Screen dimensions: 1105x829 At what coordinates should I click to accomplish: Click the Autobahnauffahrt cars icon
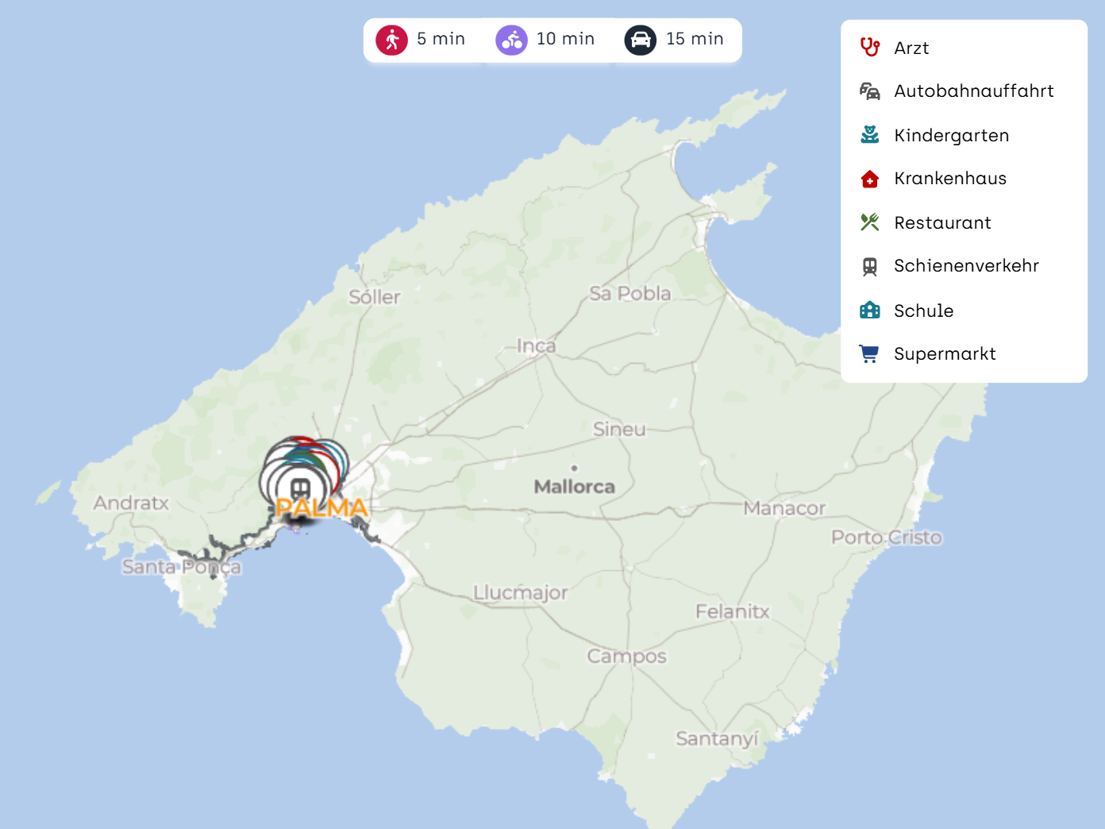pos(870,91)
